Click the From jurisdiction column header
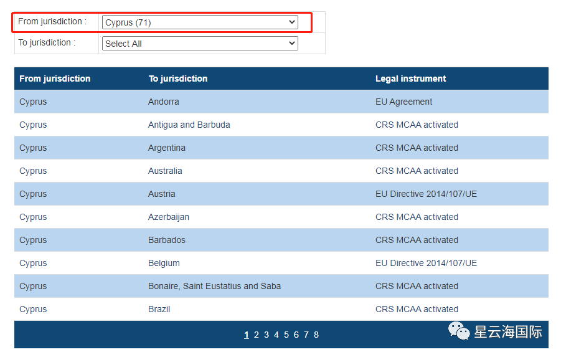Image resolution: width=561 pixels, height=357 pixels. pyautogui.click(x=55, y=79)
